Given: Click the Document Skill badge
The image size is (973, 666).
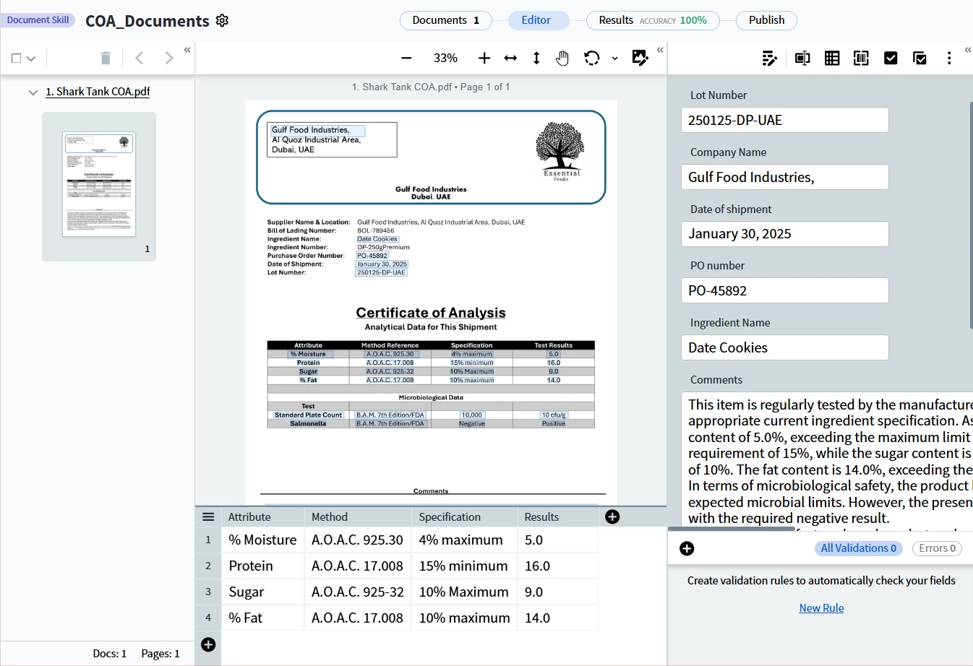Looking at the screenshot, I should pos(38,20).
